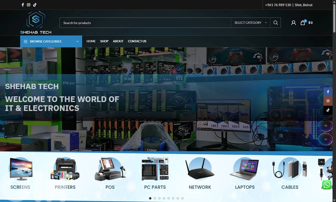336x202 pixels.
Task: Click the POS label link
Action: pos(110,187)
